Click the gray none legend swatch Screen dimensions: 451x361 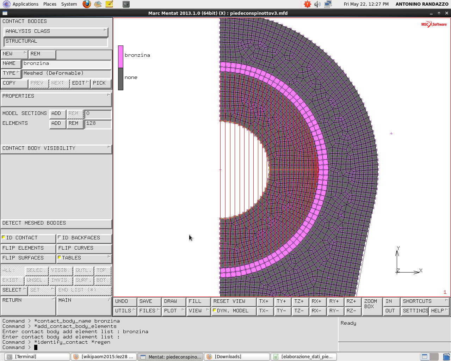click(121, 79)
